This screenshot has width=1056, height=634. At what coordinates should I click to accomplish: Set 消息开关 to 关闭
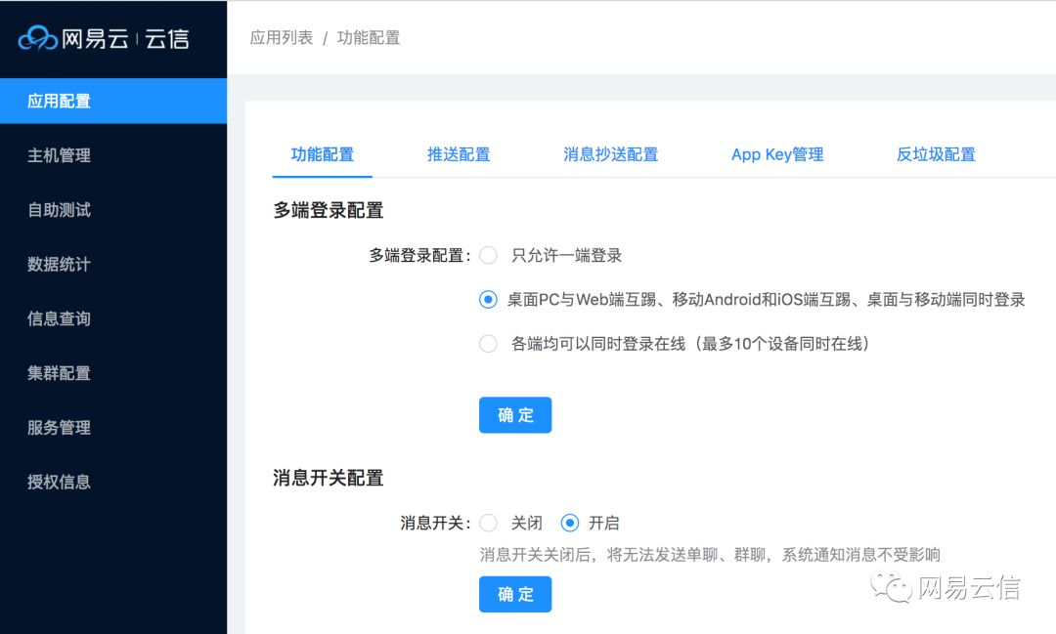coord(488,523)
